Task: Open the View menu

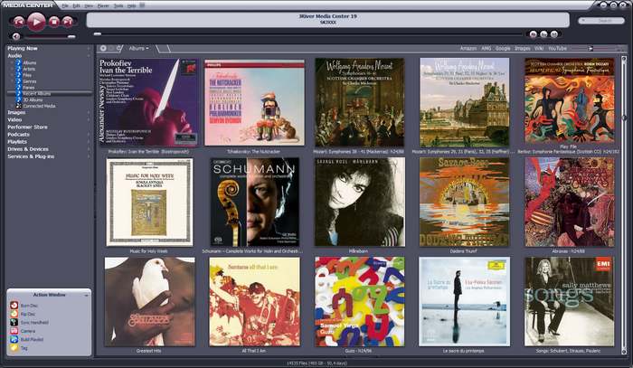Action: [x=89, y=6]
